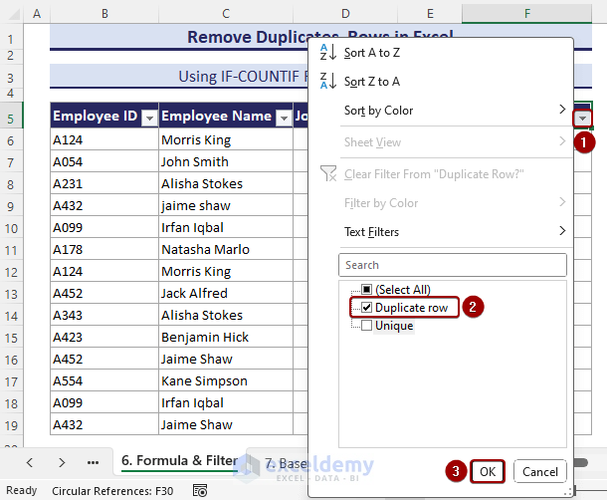Click cell A423
This screenshot has width=607, height=500.
coord(104,337)
